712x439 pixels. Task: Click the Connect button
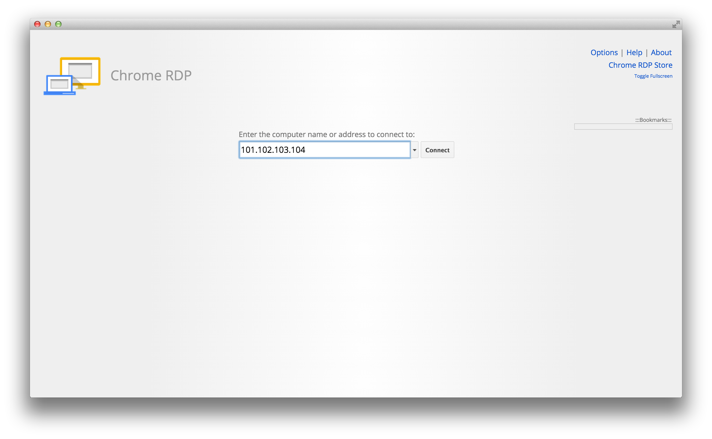pyautogui.click(x=437, y=150)
